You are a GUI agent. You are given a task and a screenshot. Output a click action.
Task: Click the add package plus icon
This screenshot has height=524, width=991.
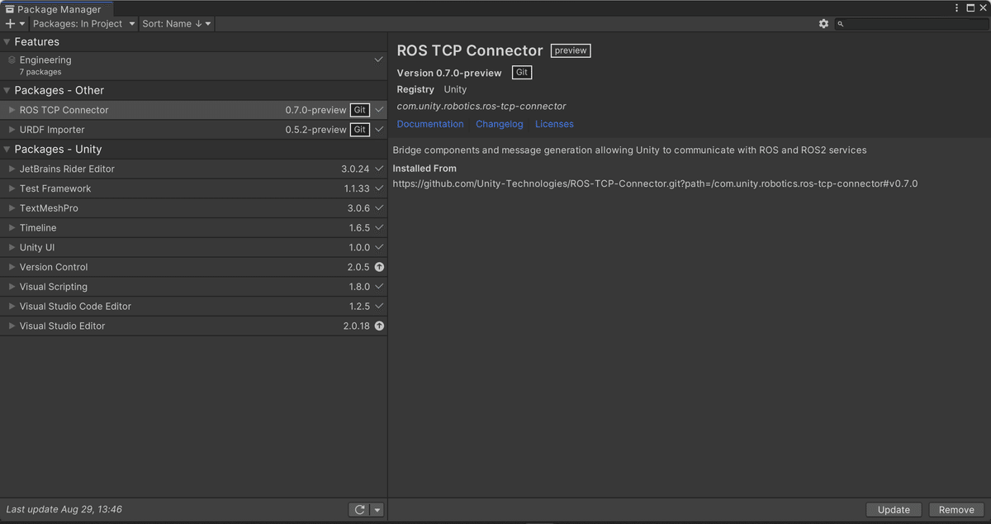tap(11, 24)
